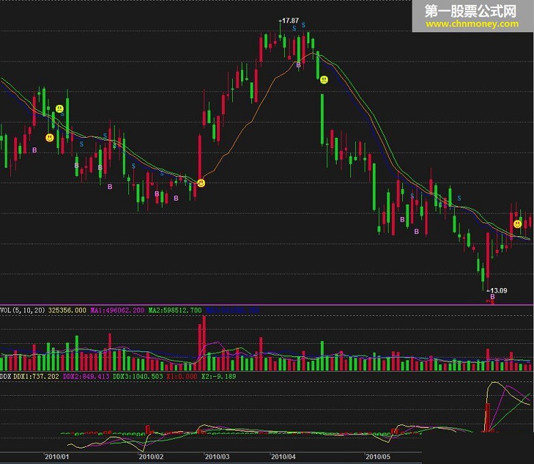
Task: Click the MA2:598512.700 volume average label
Action: click(175, 310)
